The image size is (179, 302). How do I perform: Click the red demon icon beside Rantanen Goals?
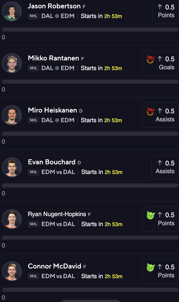(x=151, y=59)
